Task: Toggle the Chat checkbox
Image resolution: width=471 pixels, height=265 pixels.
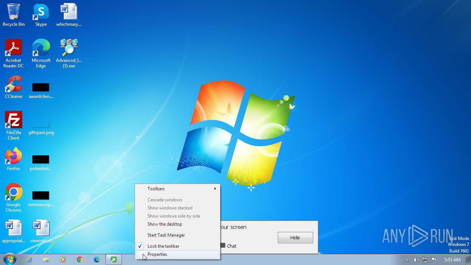Action: point(223,245)
